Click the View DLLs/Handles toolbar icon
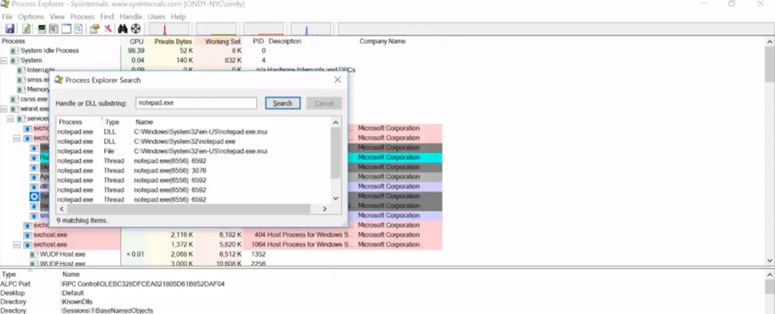The height and width of the screenshot is (314, 775). coord(78,28)
